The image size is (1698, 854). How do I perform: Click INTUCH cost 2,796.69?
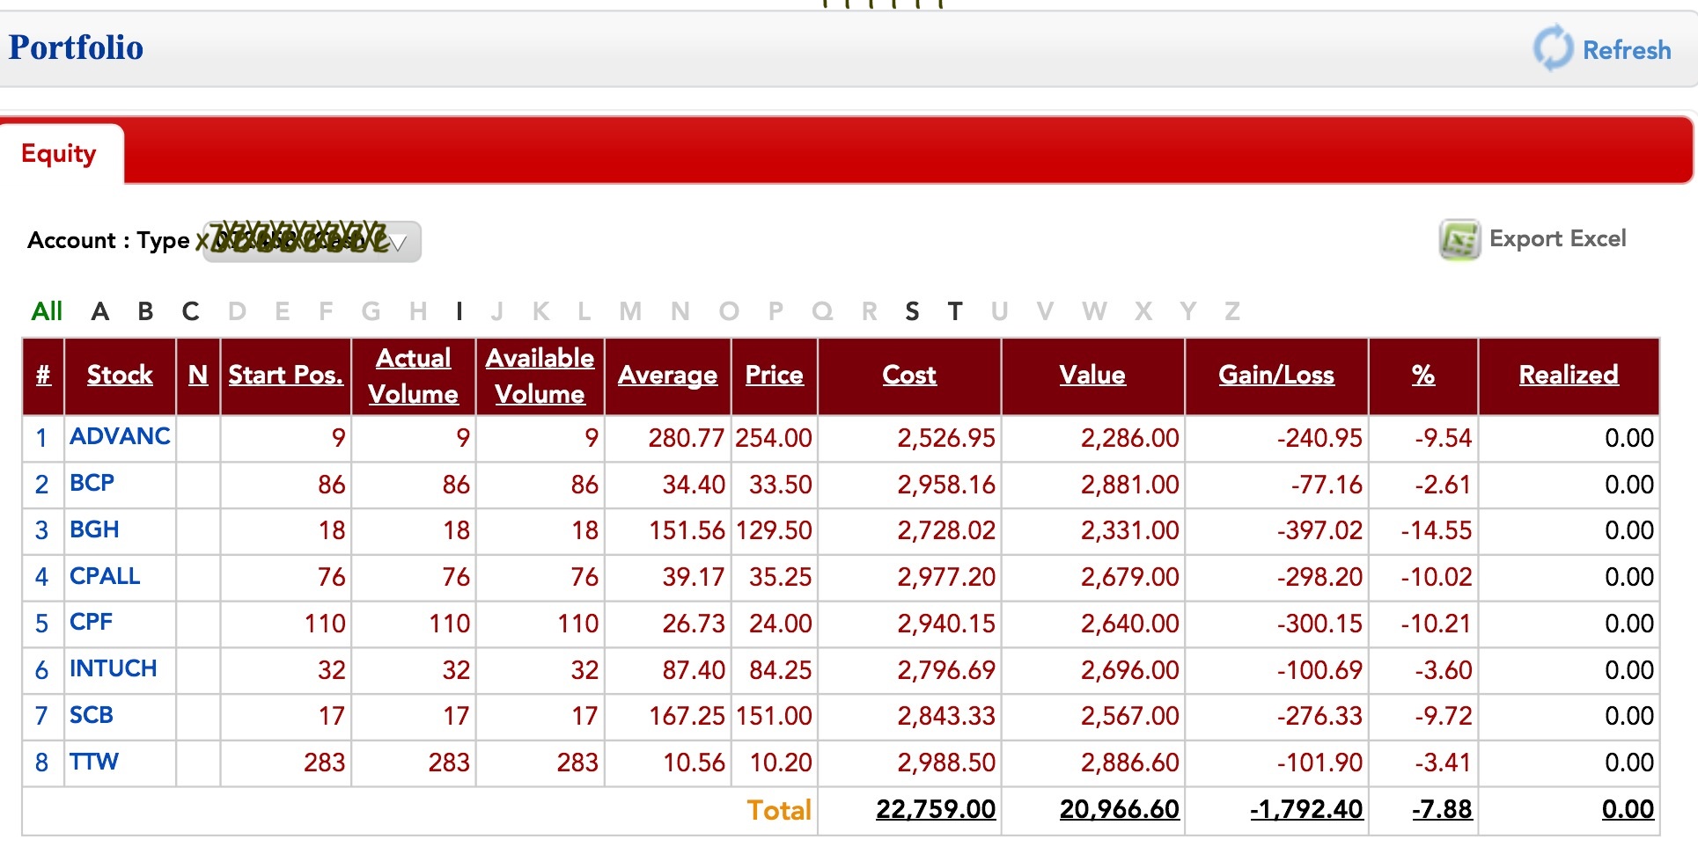click(x=946, y=670)
